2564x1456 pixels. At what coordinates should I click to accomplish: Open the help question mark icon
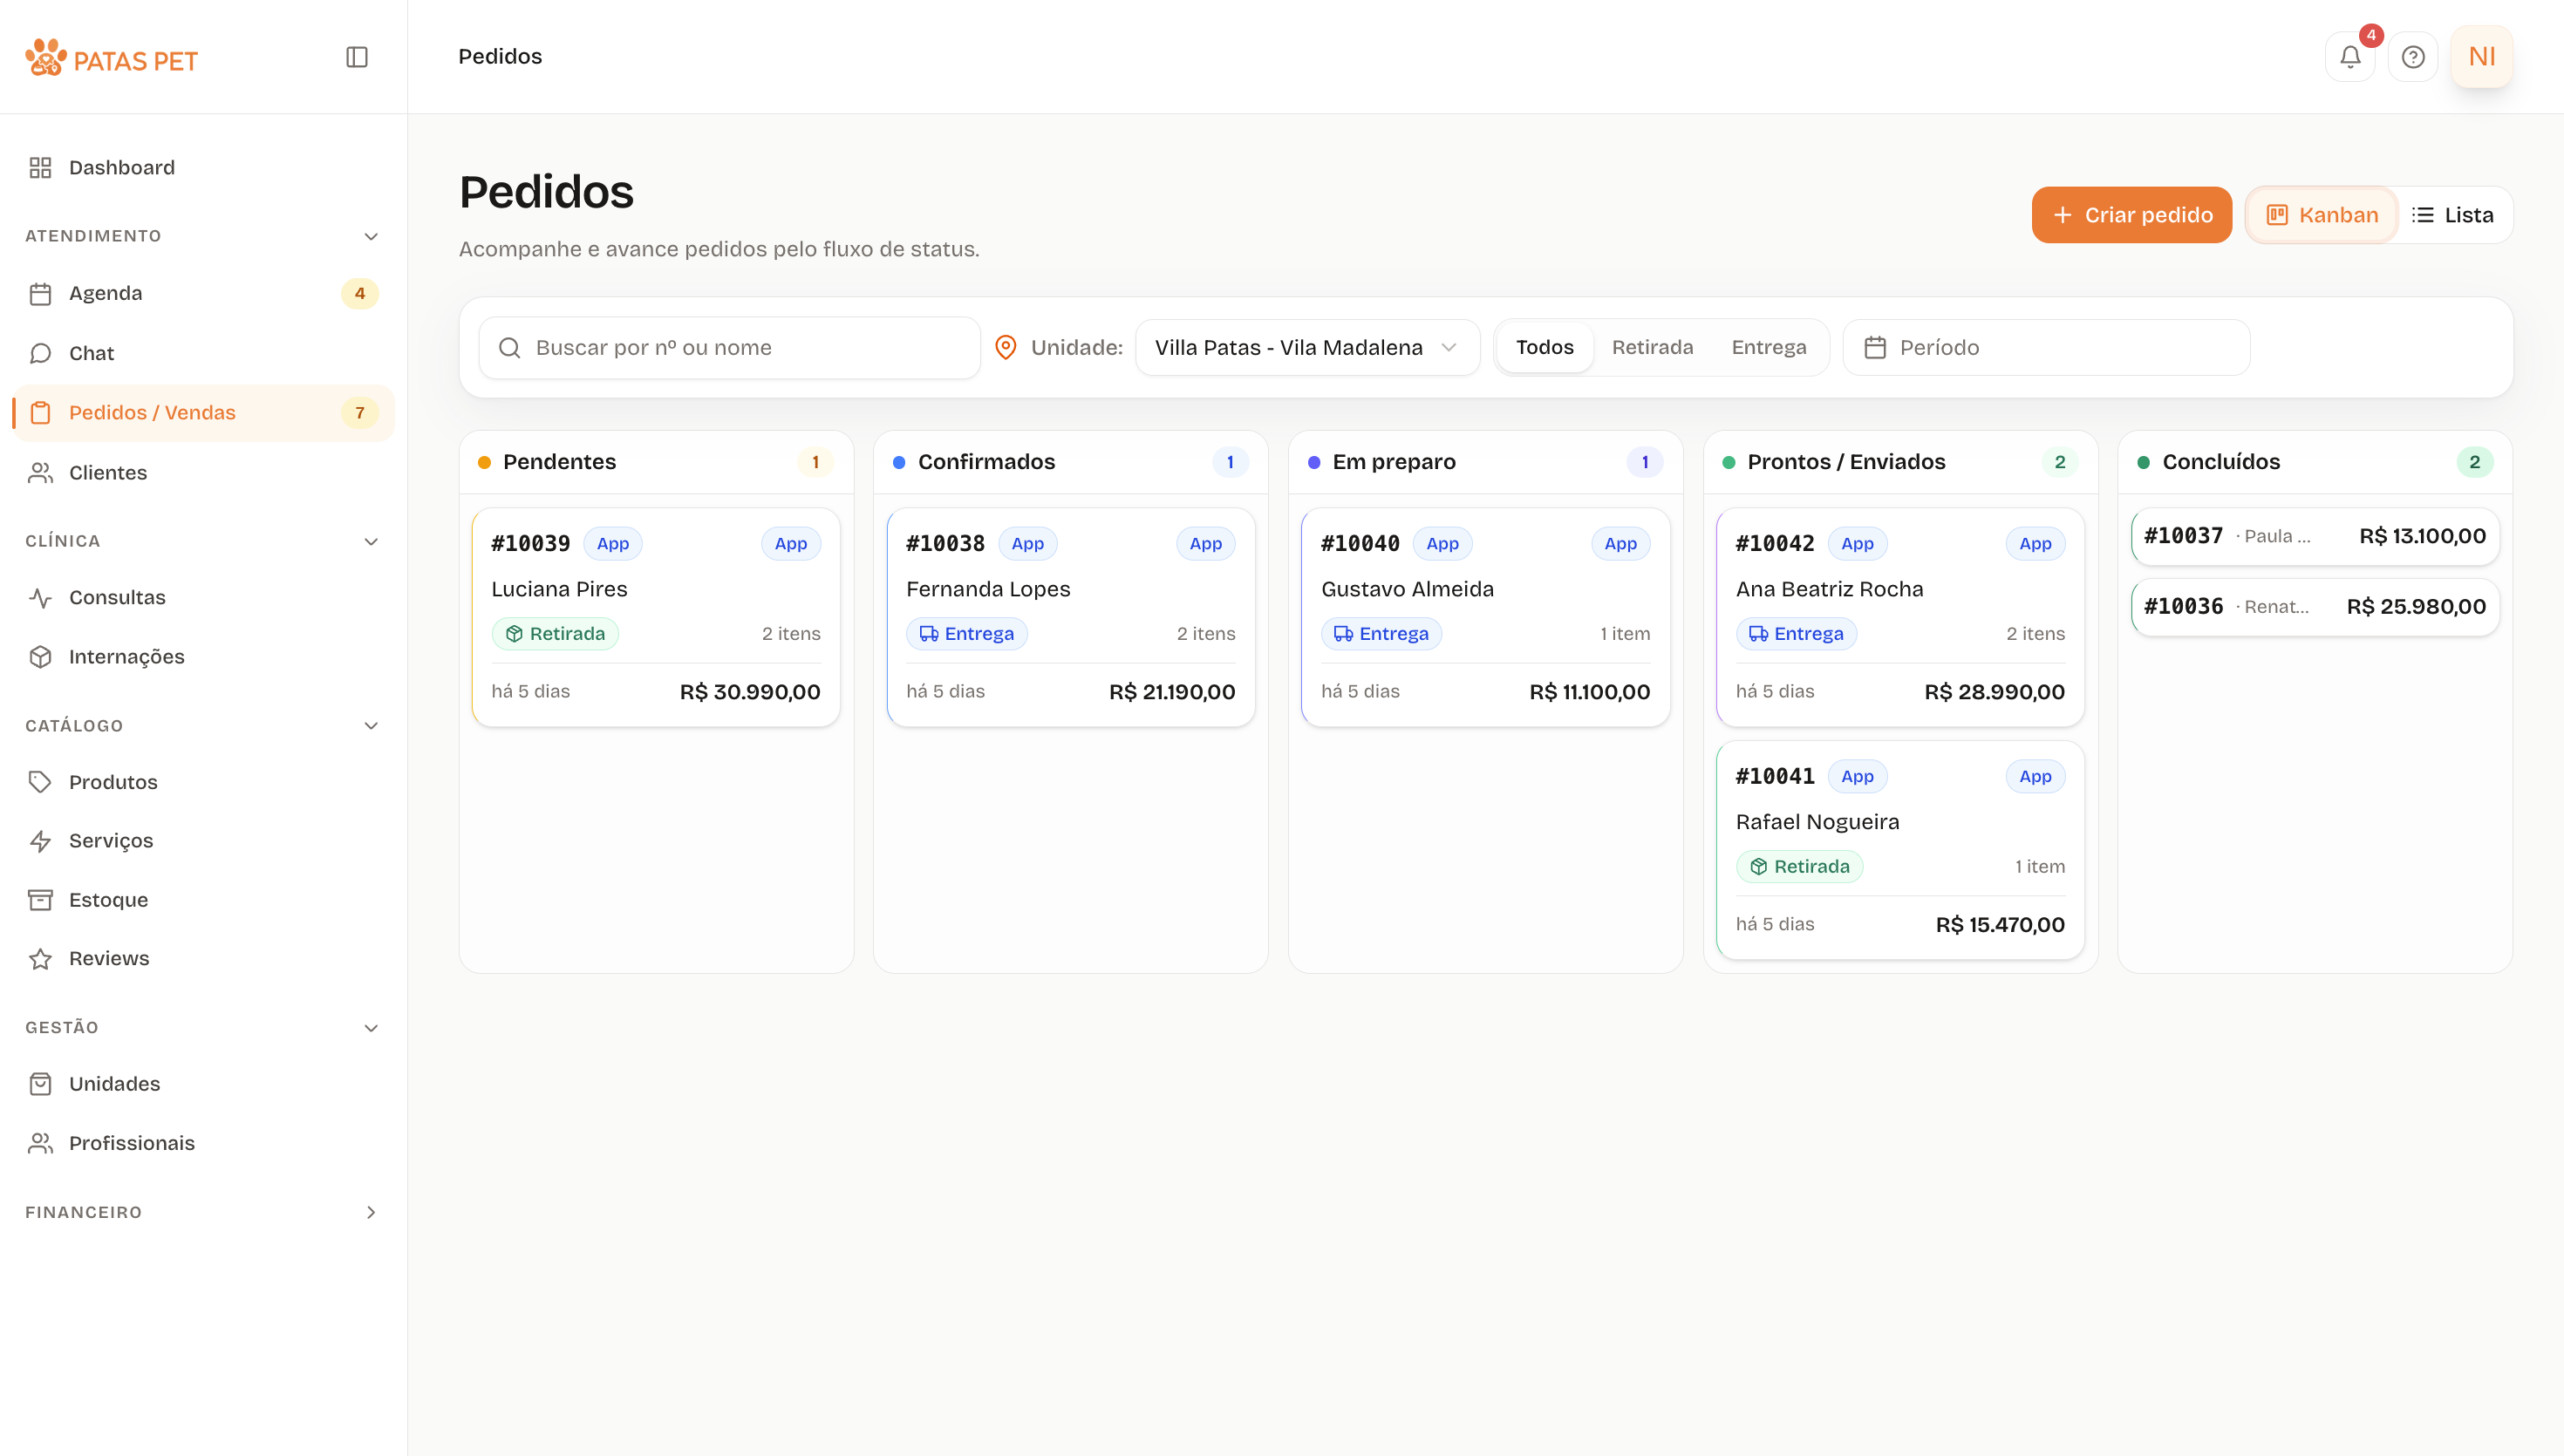pos(2413,57)
